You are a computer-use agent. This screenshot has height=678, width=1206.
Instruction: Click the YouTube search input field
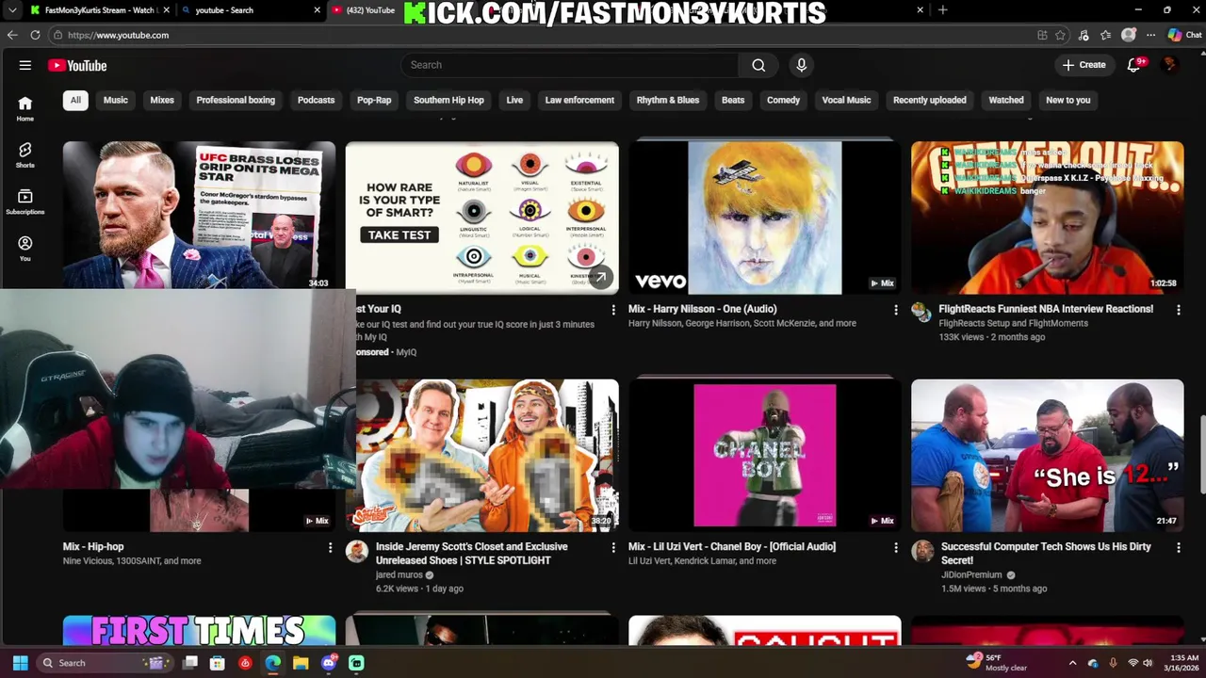(570, 65)
